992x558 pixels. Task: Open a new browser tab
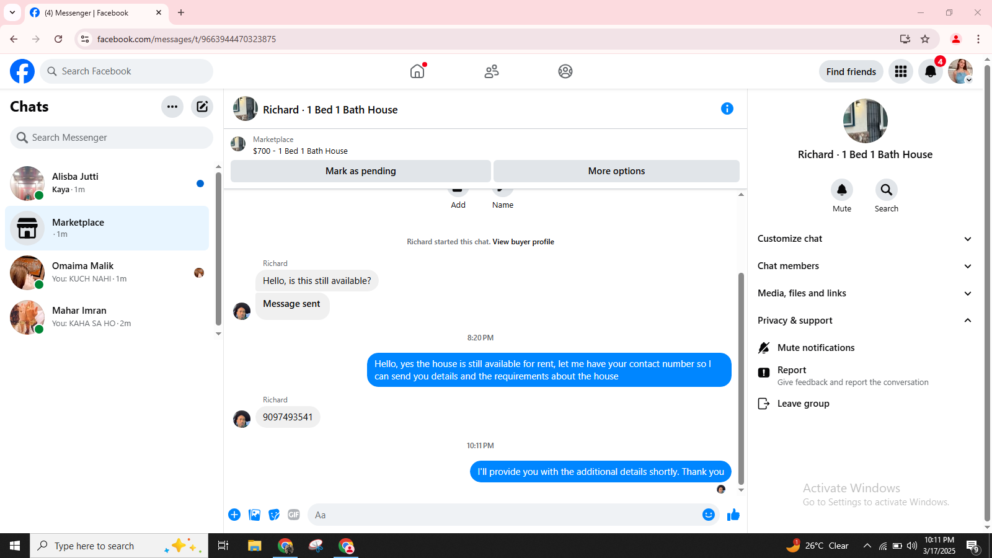pos(181,12)
